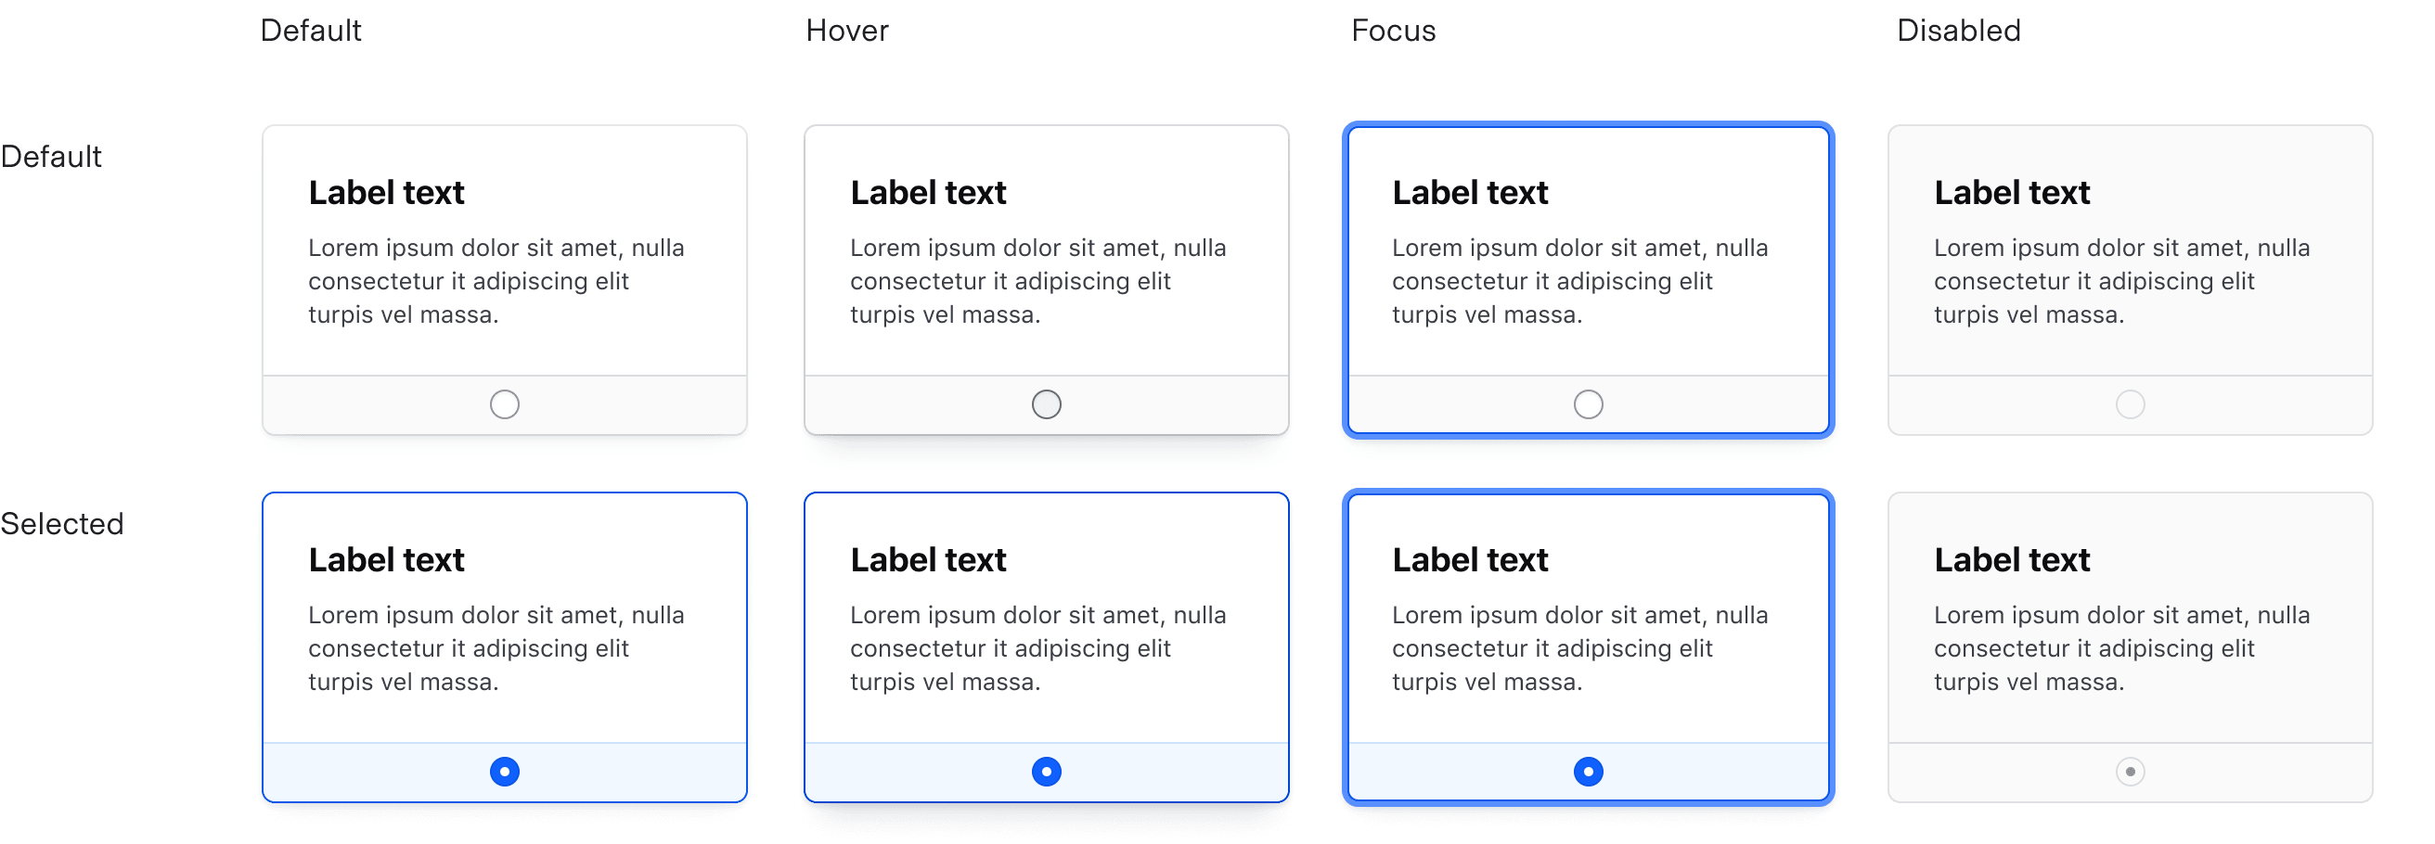Screen dimensions: 2435x844
Task: Click the greyed-out filled radio in Disabled column
Action: [2130, 772]
